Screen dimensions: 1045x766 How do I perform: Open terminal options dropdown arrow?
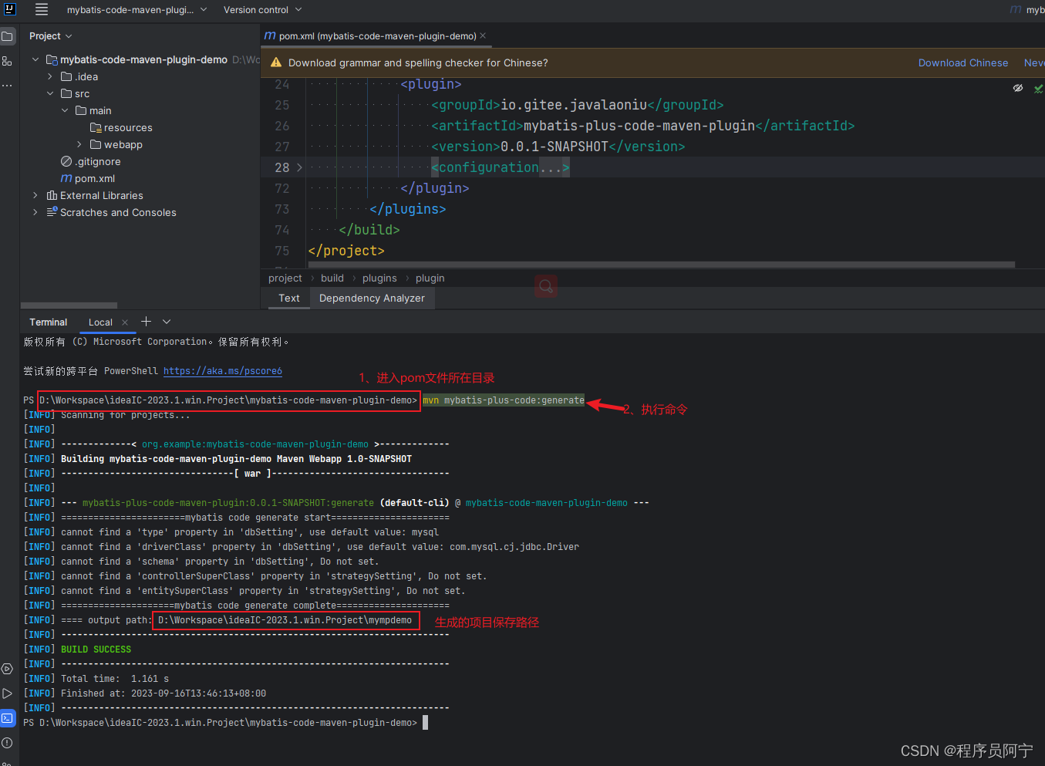tap(167, 322)
